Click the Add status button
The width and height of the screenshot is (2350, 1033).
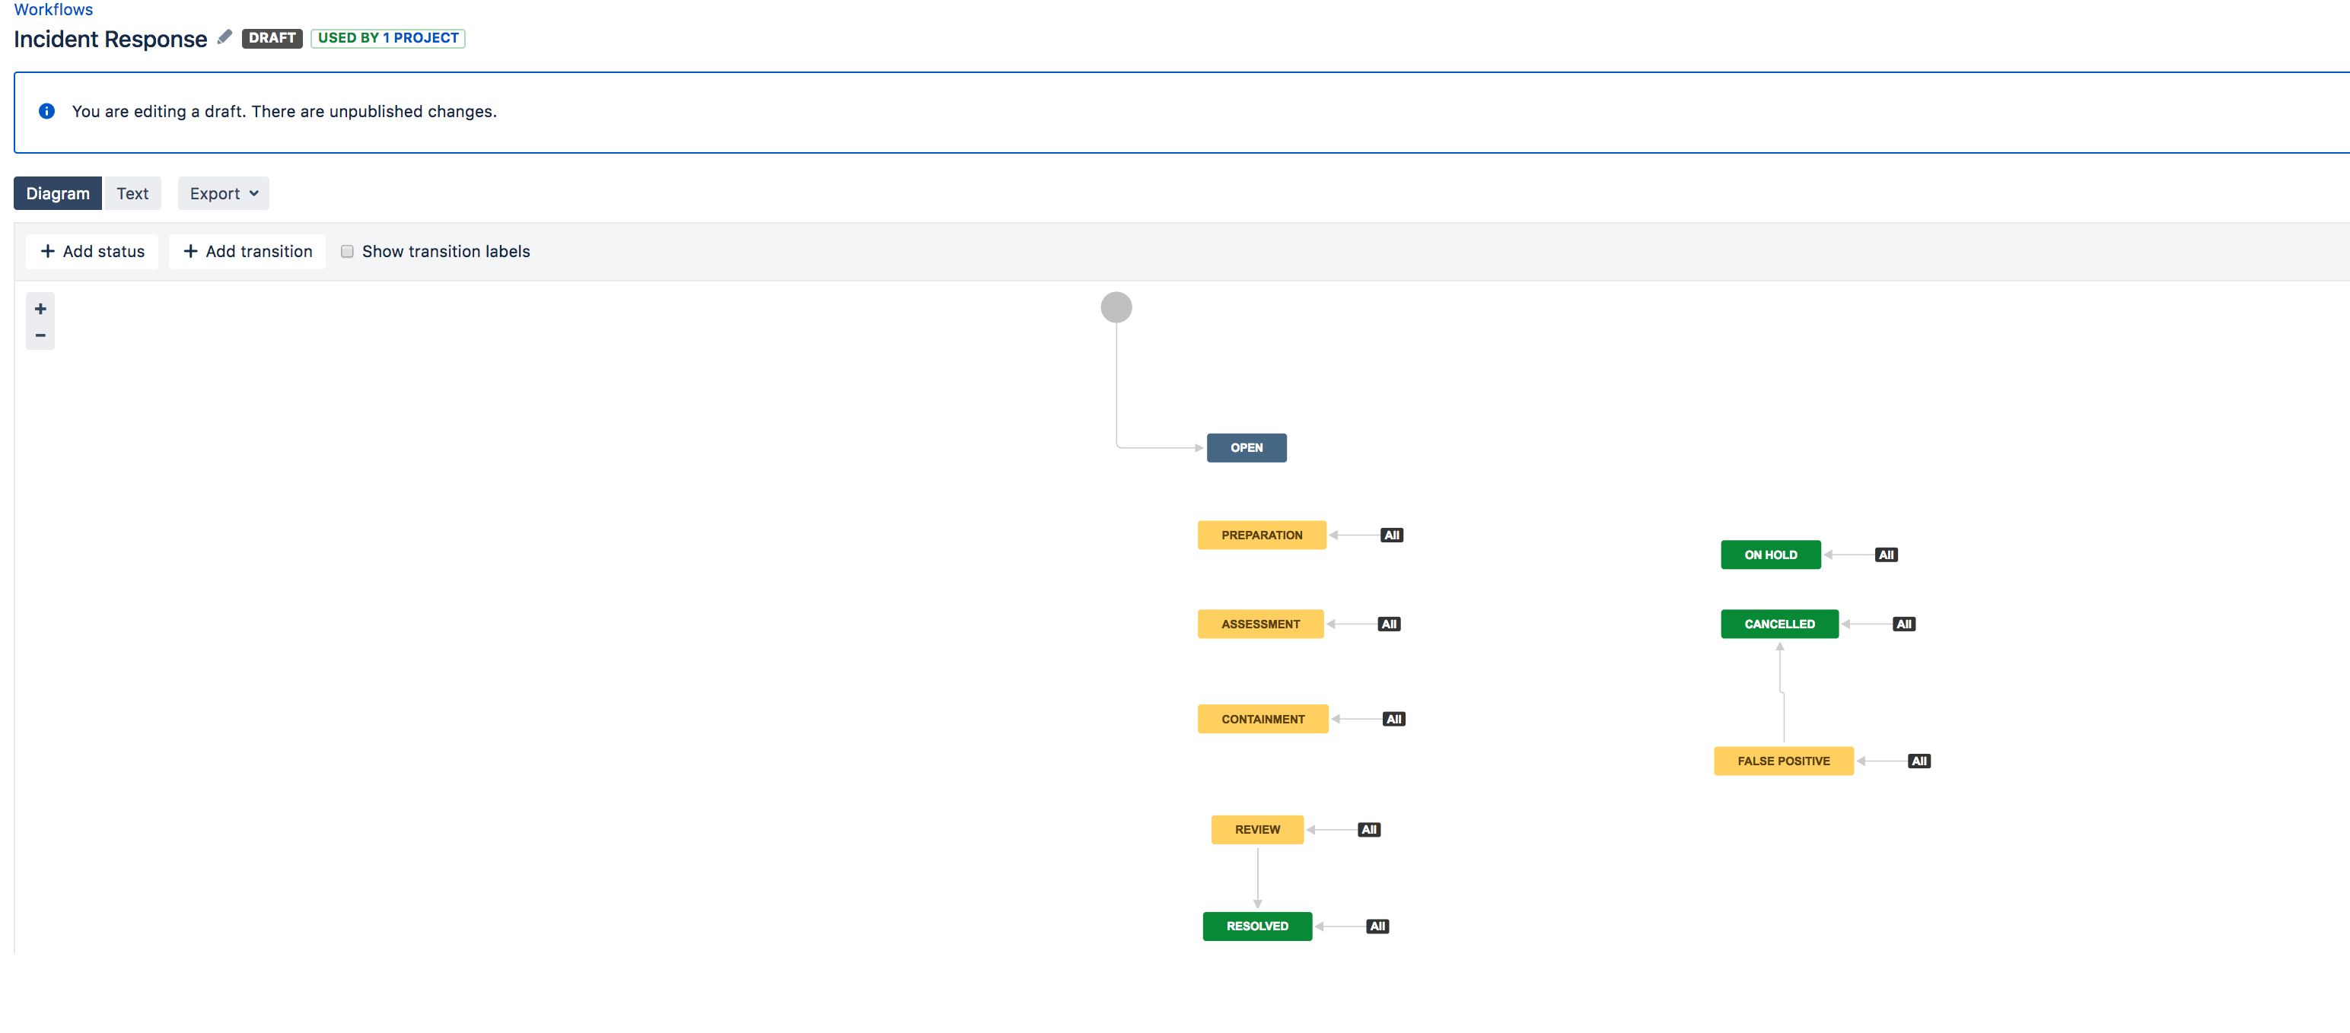[x=92, y=252]
